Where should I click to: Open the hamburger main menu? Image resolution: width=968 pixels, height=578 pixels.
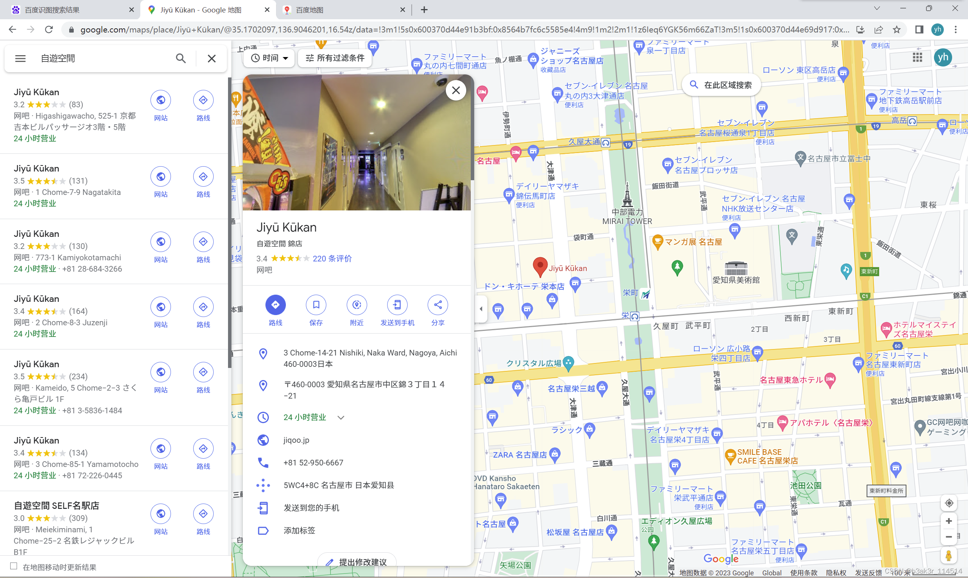(x=20, y=59)
